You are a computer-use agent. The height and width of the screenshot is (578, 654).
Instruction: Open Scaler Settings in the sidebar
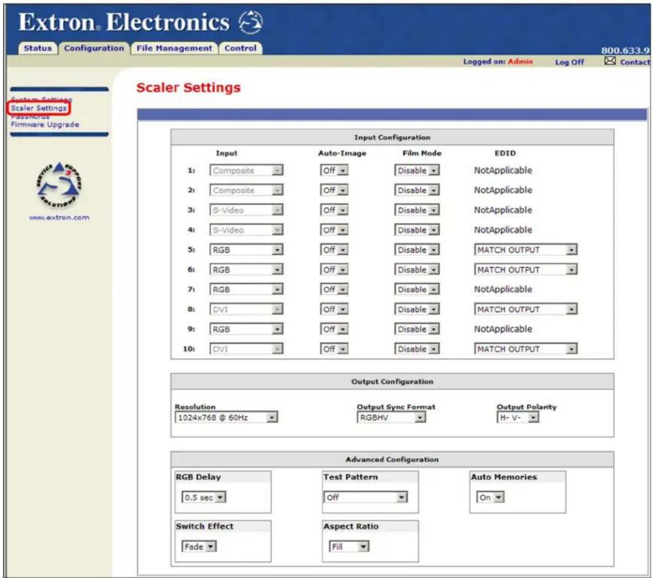[39, 108]
